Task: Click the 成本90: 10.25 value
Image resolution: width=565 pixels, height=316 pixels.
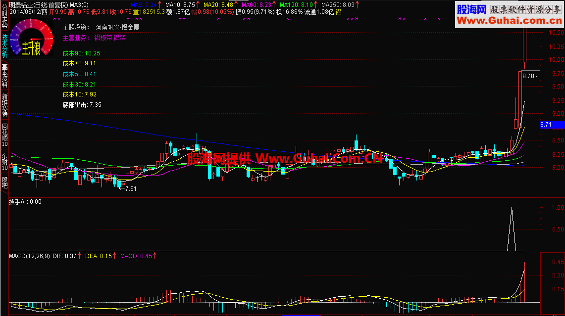Action: (x=81, y=53)
